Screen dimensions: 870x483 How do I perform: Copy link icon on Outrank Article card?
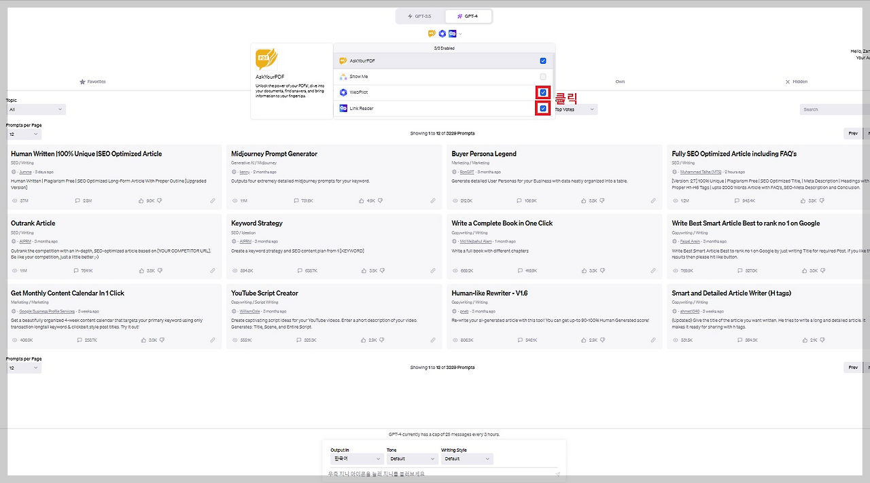(213, 270)
